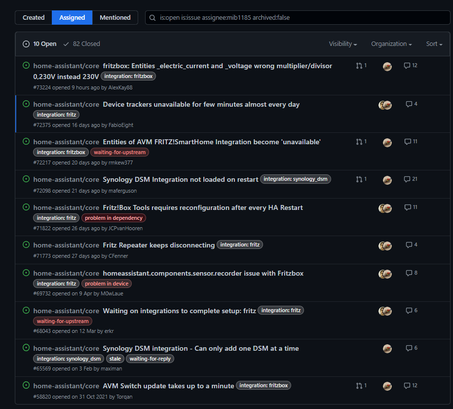Click the comment icon showing 4 on Fritz Repeater issue

coord(410,245)
